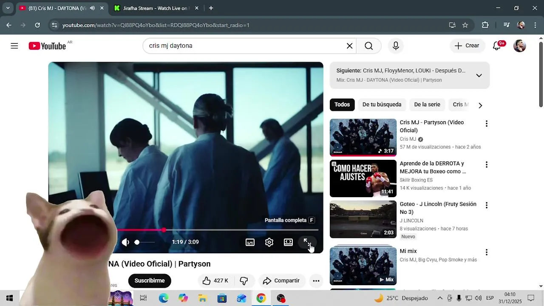Open the YouTube account avatar menu
Viewport: 544px width, 306px height.
coord(519,46)
